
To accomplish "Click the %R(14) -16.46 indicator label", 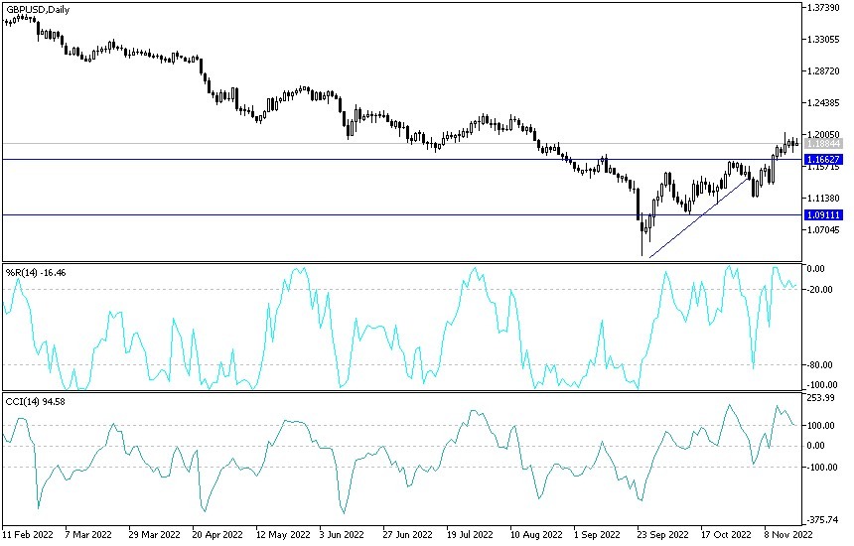I will coord(36,272).
